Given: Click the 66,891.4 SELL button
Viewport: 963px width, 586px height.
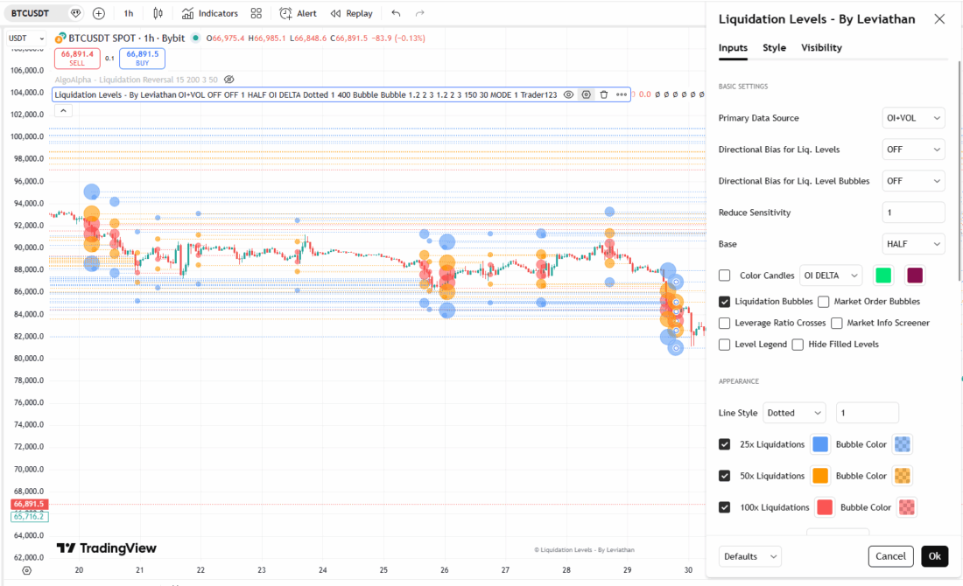Looking at the screenshot, I should (77, 59).
